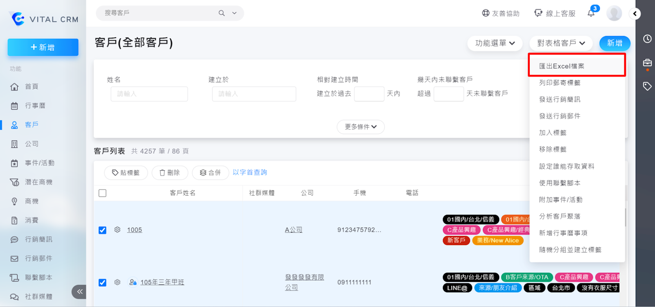Screen dimensions: 655x307
Task: Open the search bar dropdown arrow
Action: (234, 13)
